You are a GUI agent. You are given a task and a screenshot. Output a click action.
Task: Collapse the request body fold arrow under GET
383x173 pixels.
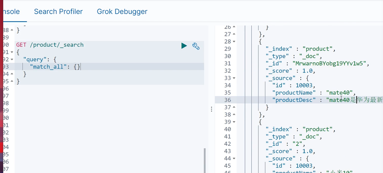tap(12, 52)
